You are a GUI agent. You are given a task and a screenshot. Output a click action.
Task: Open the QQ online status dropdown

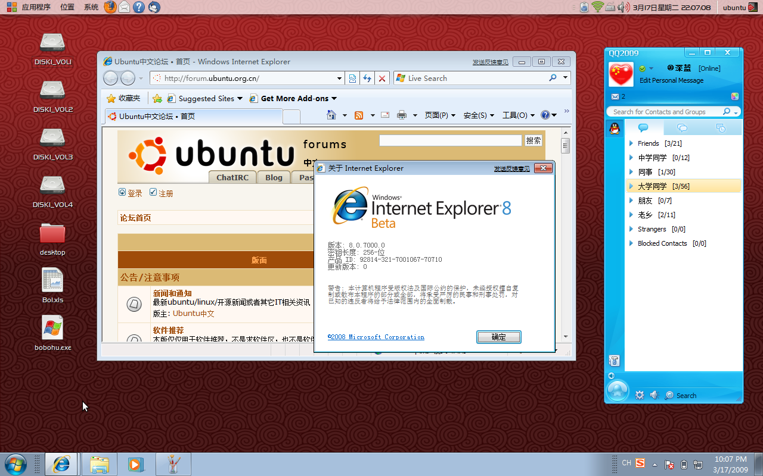coord(651,68)
